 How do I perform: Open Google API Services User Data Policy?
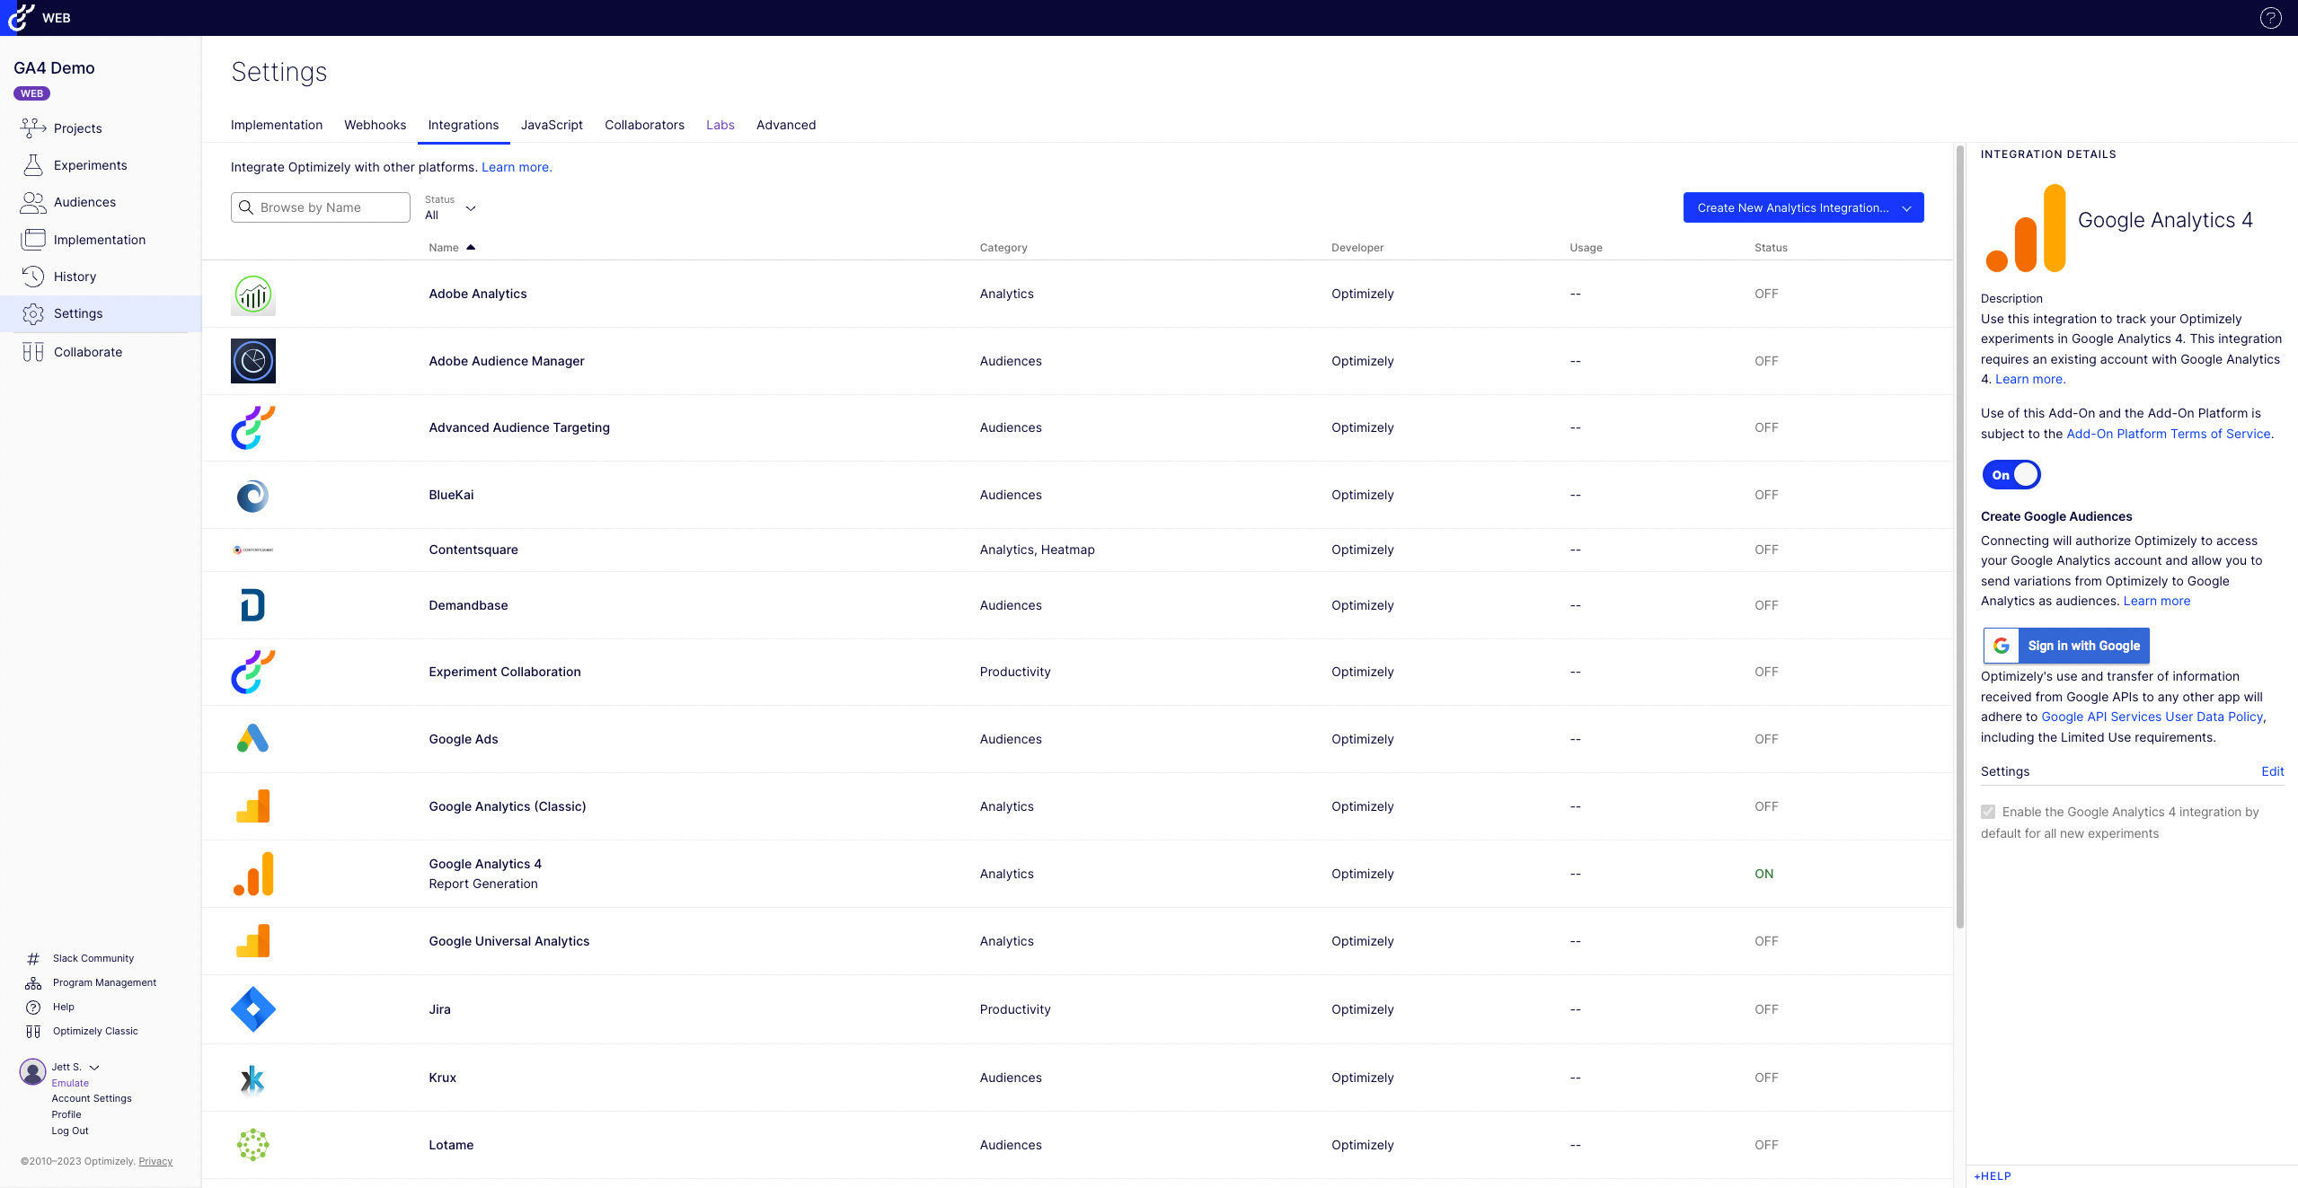click(x=2152, y=717)
